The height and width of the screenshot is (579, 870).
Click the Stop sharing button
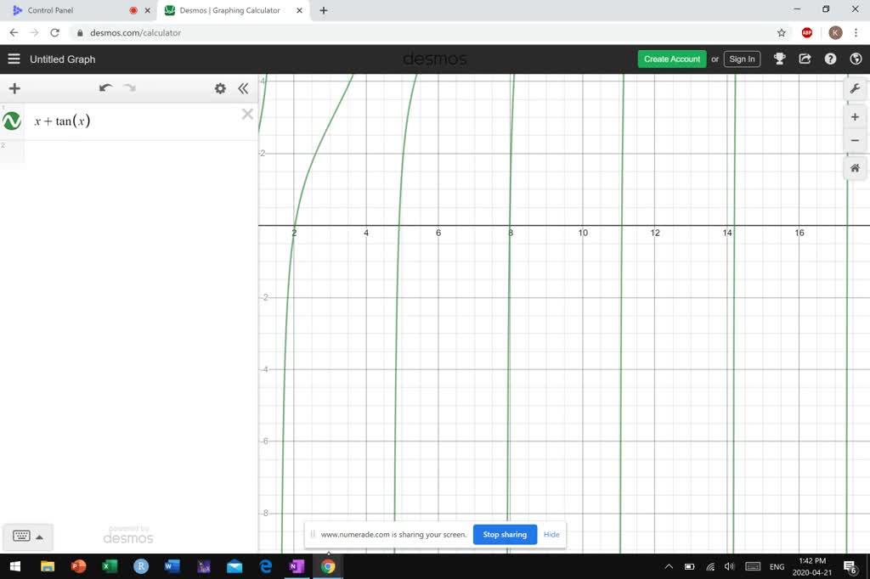pyautogui.click(x=504, y=534)
